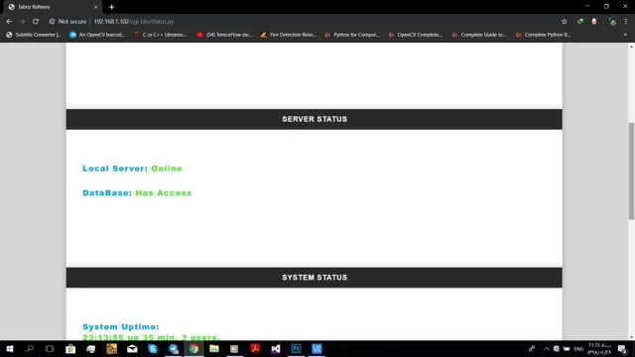The width and height of the screenshot is (635, 357).
Task: Open the Mail app from the taskbar
Action: 132,348
